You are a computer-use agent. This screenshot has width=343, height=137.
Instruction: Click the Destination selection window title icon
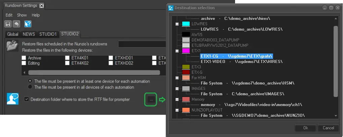171,8
